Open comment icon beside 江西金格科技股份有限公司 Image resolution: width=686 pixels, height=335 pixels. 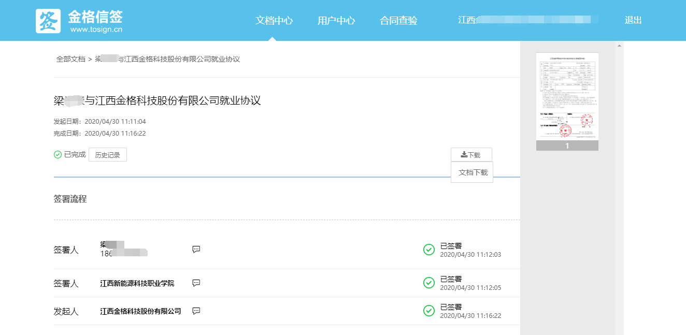point(196,311)
